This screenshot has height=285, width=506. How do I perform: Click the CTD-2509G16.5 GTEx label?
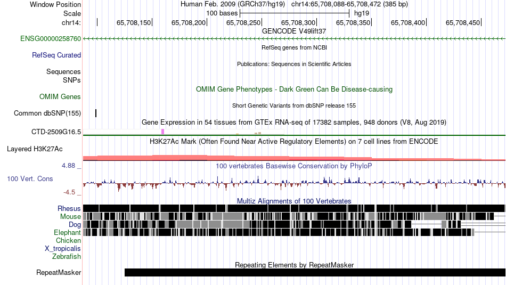coord(56,132)
